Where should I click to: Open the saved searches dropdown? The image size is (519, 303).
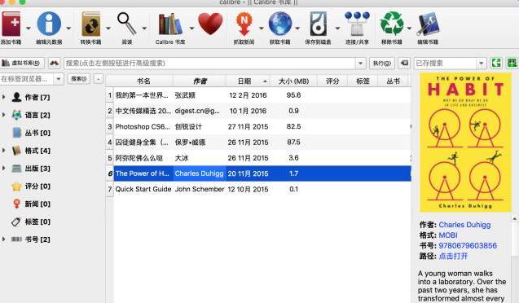click(x=482, y=63)
